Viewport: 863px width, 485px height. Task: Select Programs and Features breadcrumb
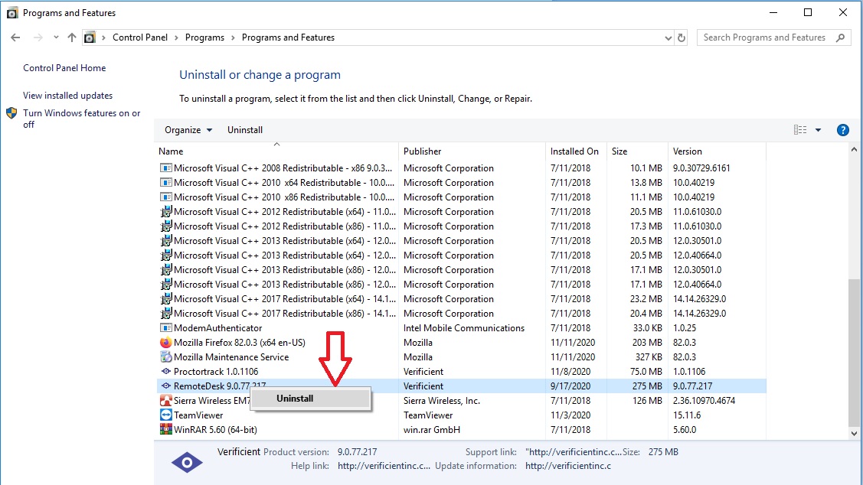pos(288,37)
